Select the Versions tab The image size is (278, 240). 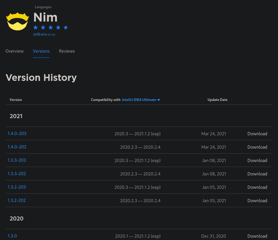(41, 51)
